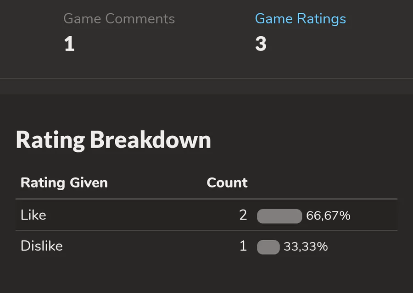Click the horizontal divider below the stats counts
Viewport: 413px width, 293px height.
(x=206, y=78)
